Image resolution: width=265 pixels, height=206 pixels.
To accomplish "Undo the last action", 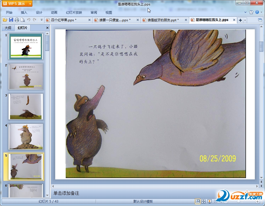I will point(29,20).
